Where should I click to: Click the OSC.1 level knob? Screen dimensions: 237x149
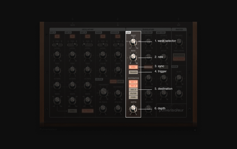57,54
